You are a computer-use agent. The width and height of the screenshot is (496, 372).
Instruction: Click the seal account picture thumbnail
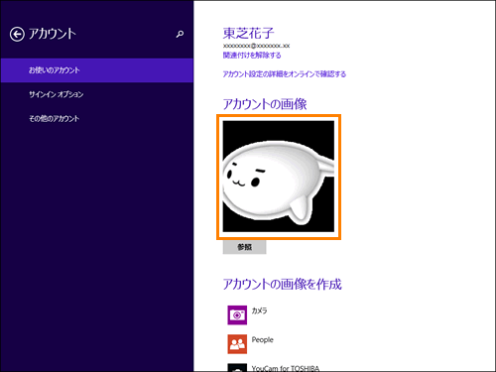click(x=279, y=177)
